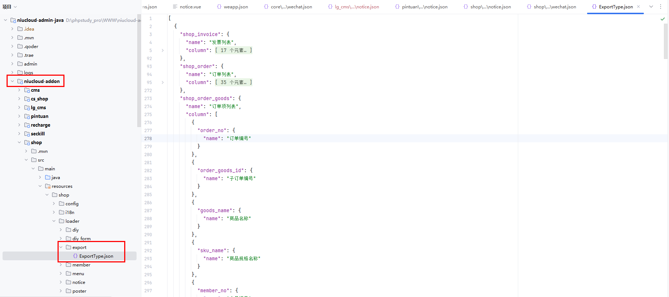669x297 pixels.
Task: Expand the folded 35 个元素 array placeholder
Action: coord(233,82)
